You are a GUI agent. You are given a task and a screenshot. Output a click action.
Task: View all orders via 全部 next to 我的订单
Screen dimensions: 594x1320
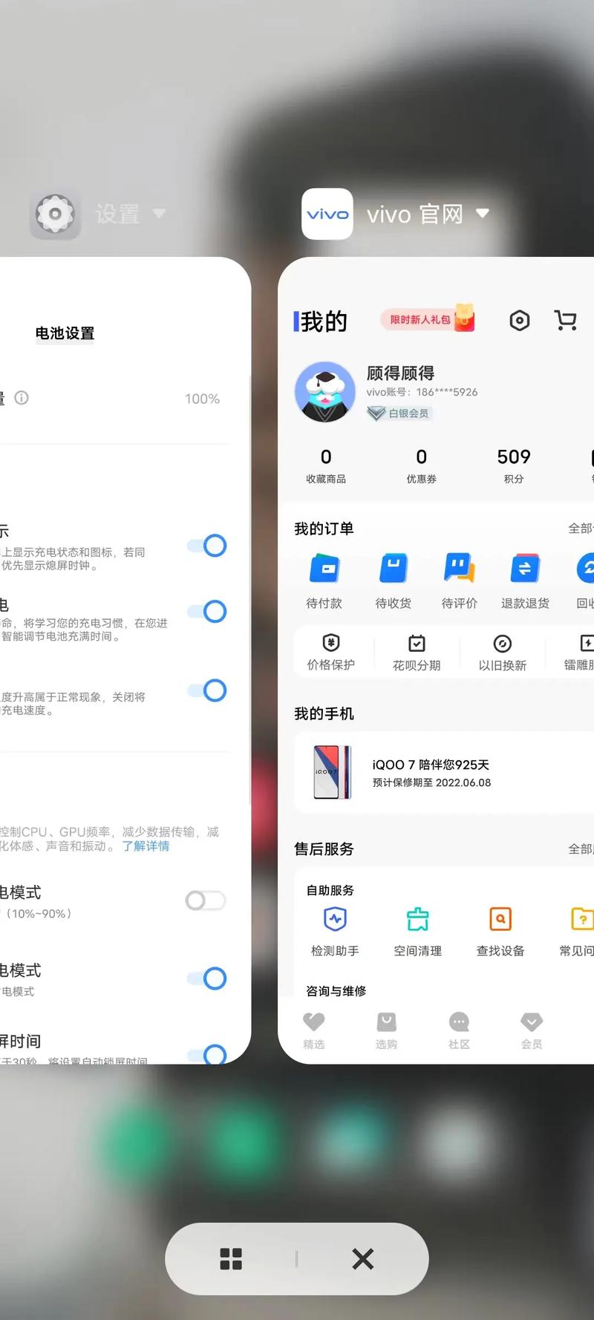click(x=581, y=529)
